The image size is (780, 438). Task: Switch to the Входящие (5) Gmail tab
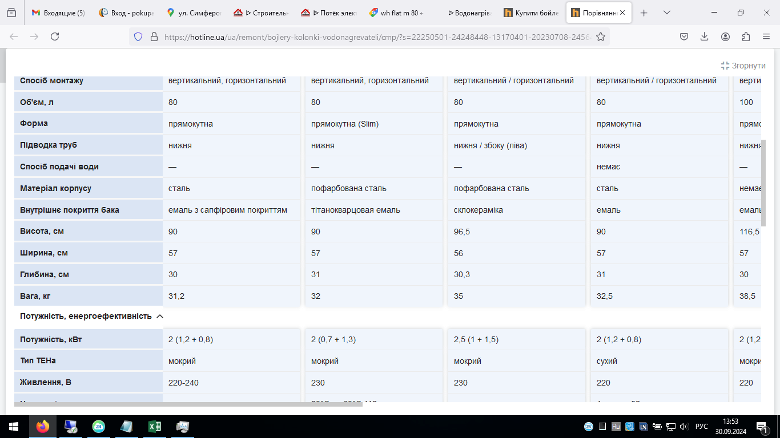coord(58,13)
